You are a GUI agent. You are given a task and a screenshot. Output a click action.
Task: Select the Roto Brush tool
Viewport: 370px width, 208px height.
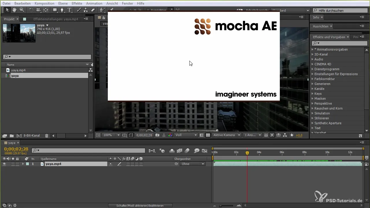coord(102,10)
